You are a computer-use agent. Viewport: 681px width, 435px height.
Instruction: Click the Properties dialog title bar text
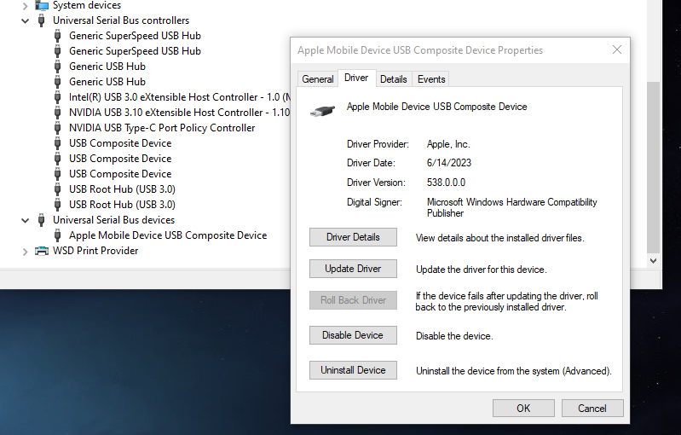(420, 50)
